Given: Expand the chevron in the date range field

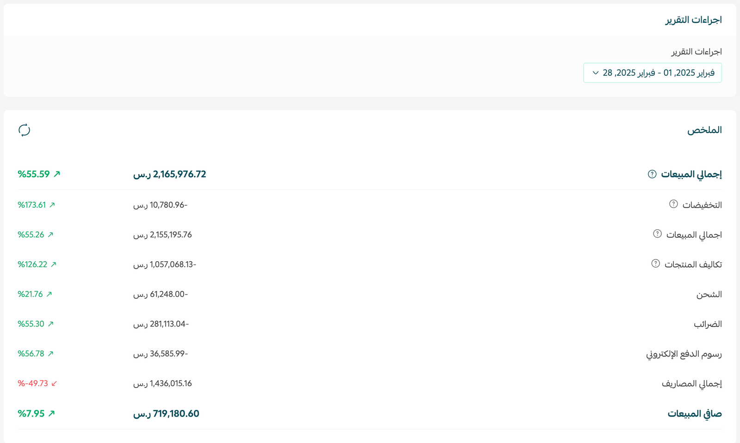Looking at the screenshot, I should 596,73.
